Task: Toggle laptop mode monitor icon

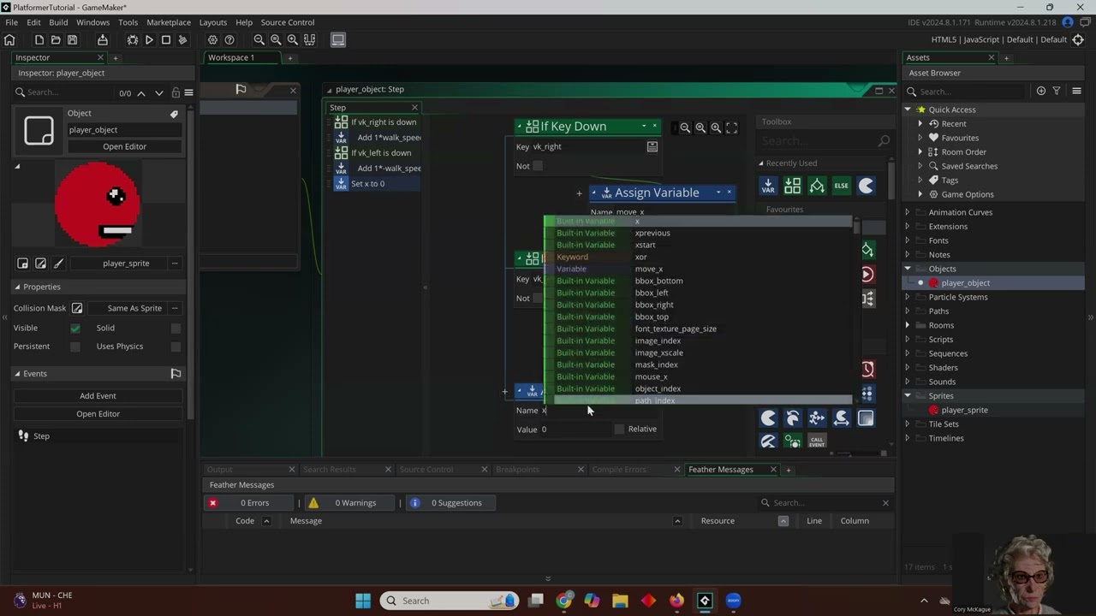Action: (x=338, y=39)
